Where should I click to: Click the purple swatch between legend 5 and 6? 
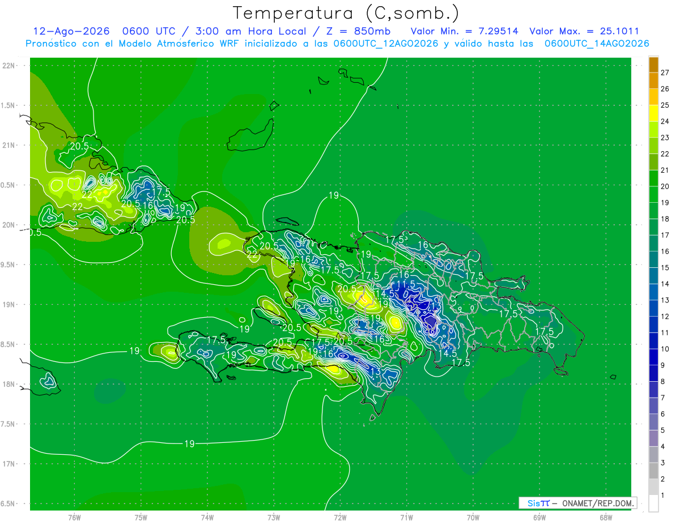(653, 422)
